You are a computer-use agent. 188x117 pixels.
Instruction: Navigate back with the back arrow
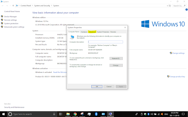(x=3, y=6)
